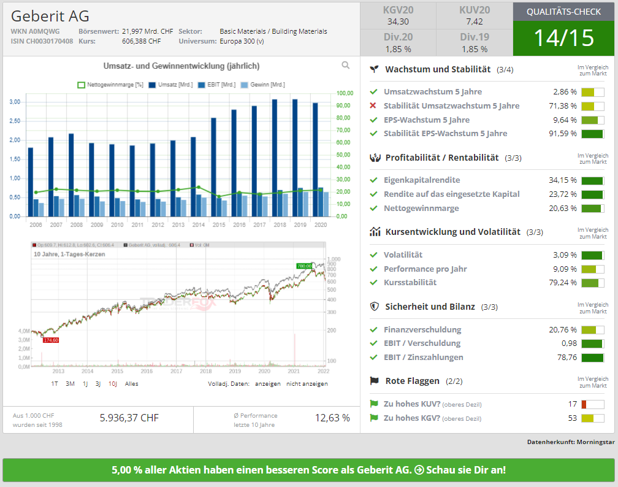The width and height of the screenshot is (618, 487).
Task: Click the checkmark beside Kursstabilität
Action: [373, 282]
